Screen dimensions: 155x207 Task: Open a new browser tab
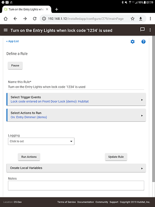(x=57, y=10)
